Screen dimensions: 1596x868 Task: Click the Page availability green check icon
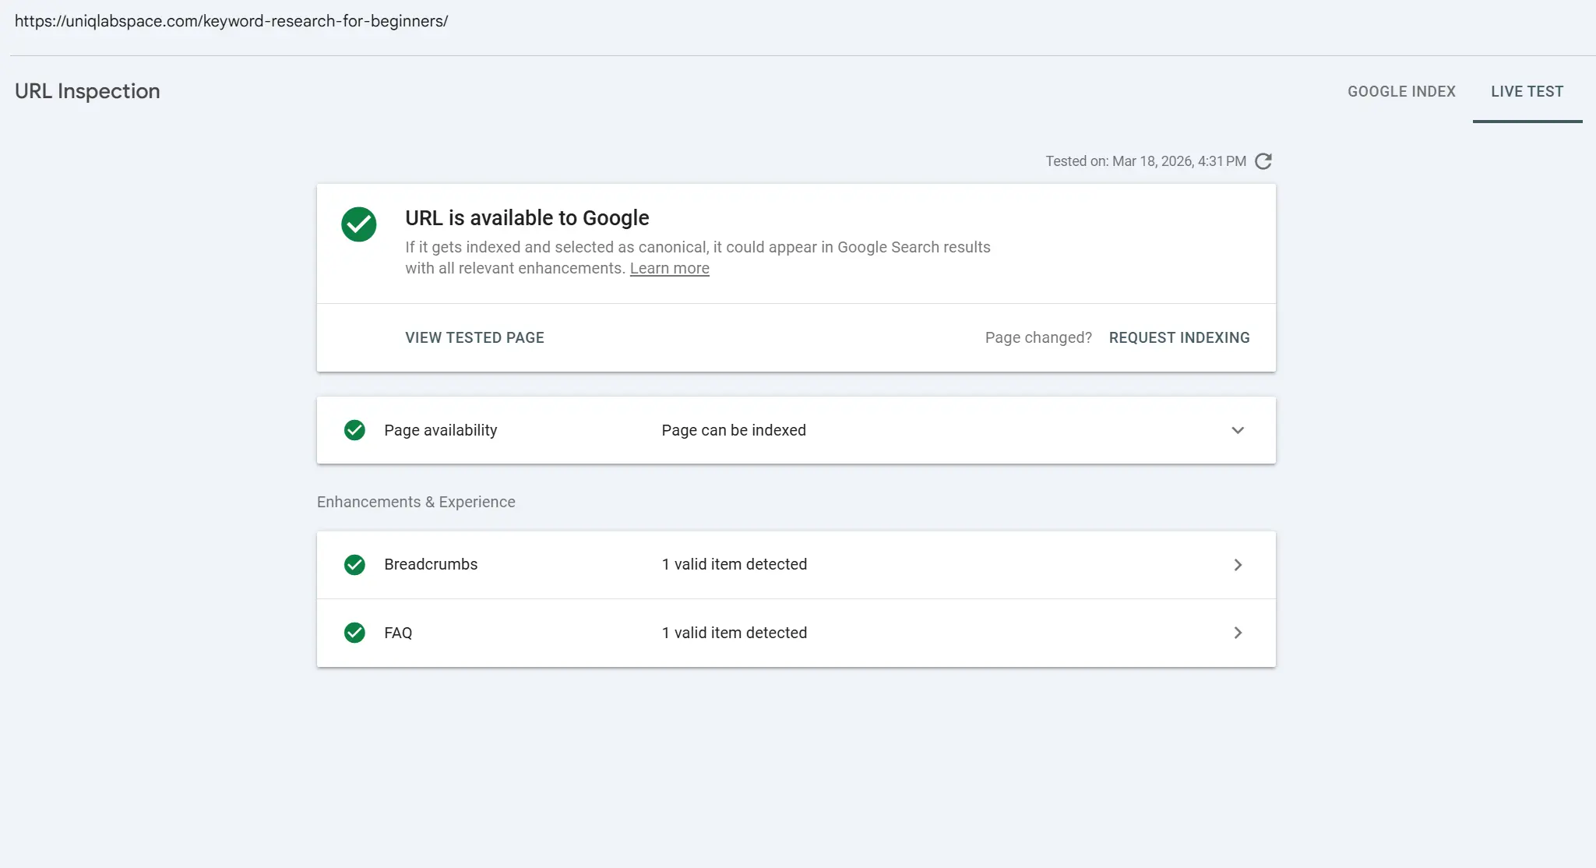click(354, 430)
